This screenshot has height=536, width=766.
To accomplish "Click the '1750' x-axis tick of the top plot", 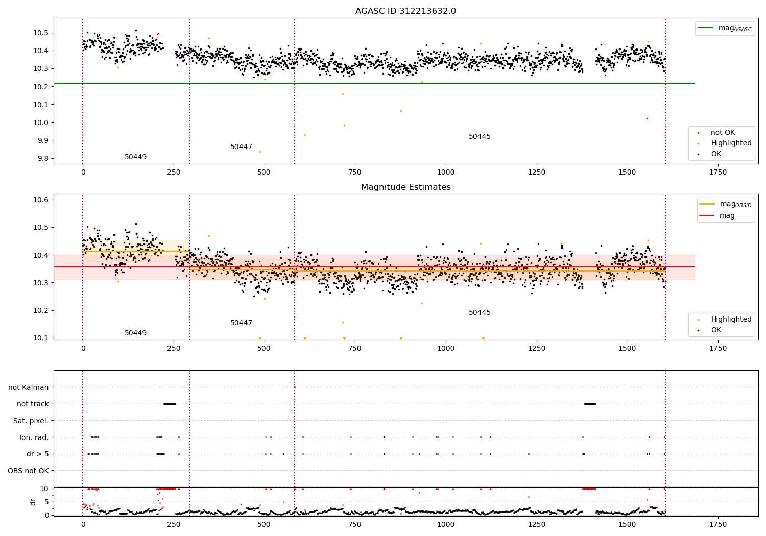I will pyautogui.click(x=718, y=173).
